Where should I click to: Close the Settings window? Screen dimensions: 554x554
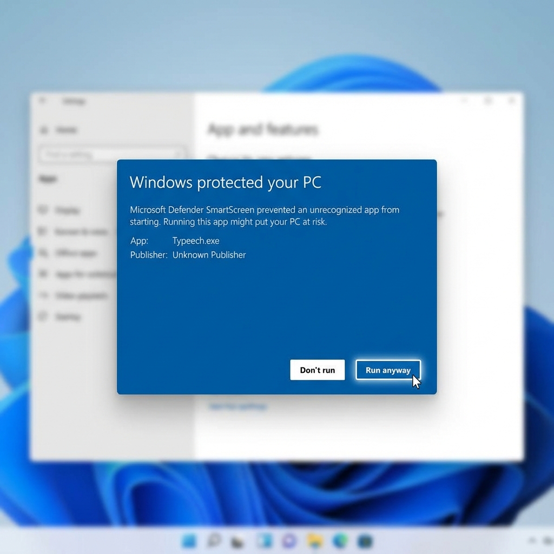click(511, 101)
